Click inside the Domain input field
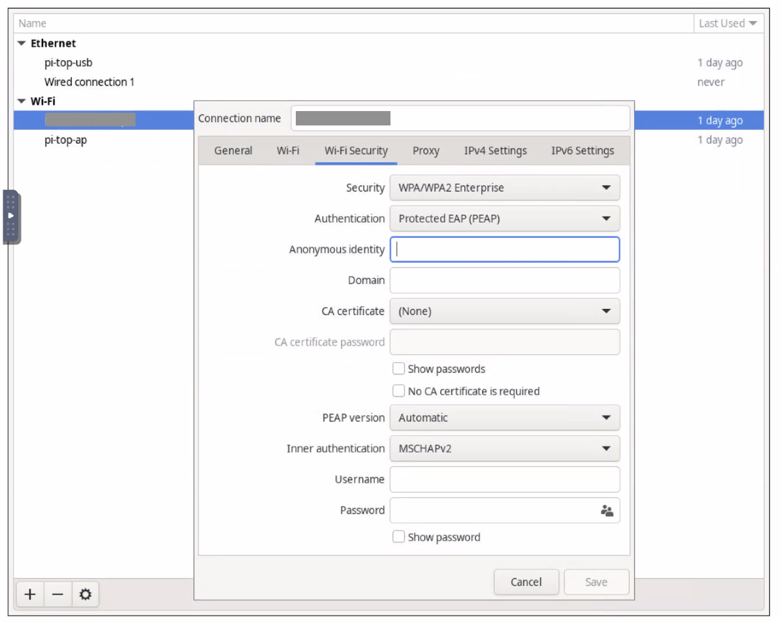The width and height of the screenshot is (781, 622). (504, 280)
